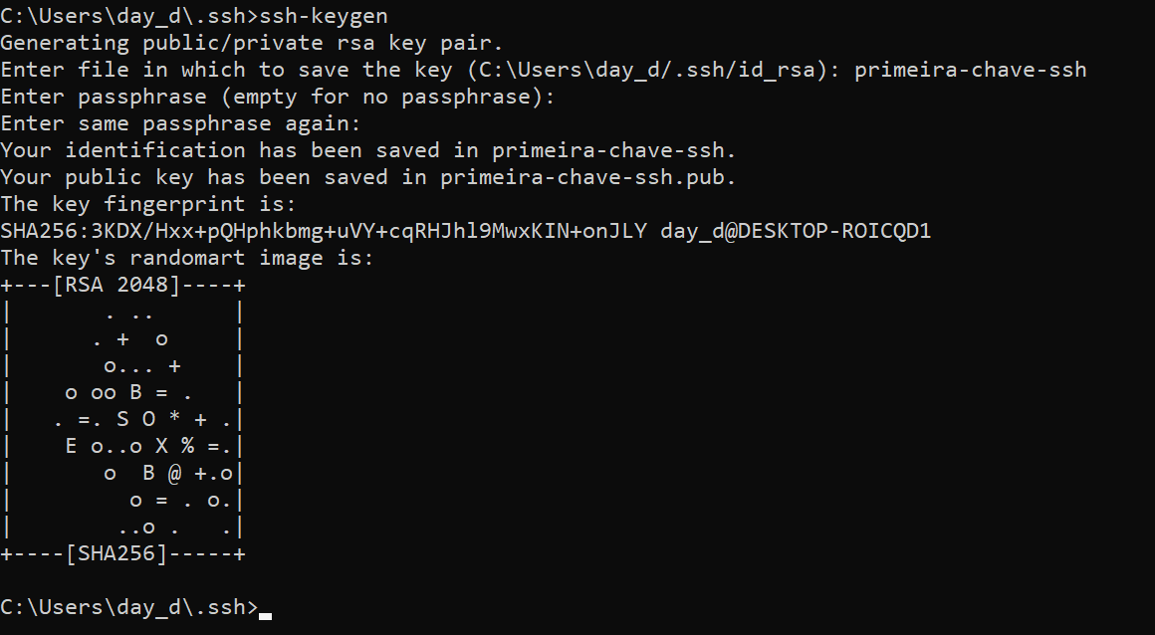Screen dimensions: 1155x635
Task: Click the SHA256 fingerprint string
Action: (324, 231)
